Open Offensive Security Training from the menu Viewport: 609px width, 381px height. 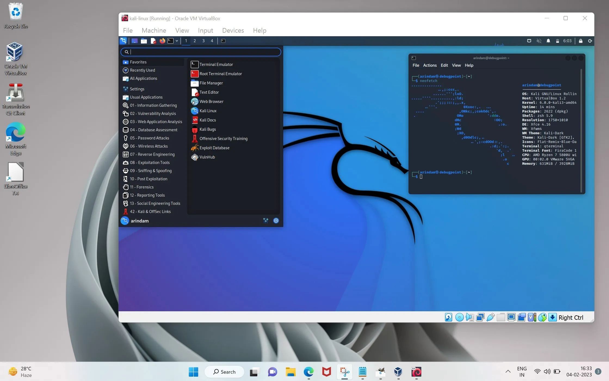223,138
